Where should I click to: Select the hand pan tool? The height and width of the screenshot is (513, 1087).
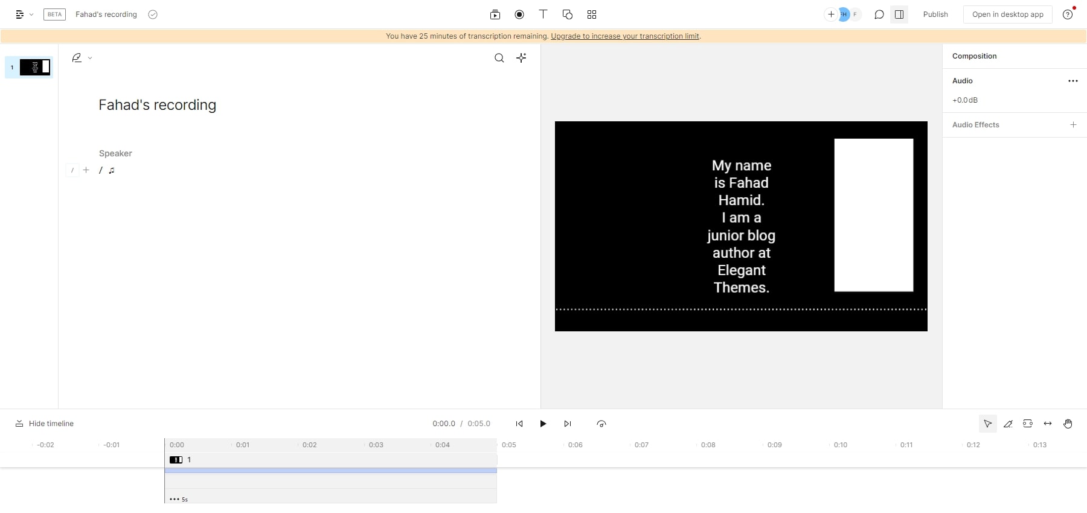tap(1068, 424)
